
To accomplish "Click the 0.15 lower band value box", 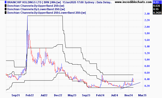I will (157, 9).
